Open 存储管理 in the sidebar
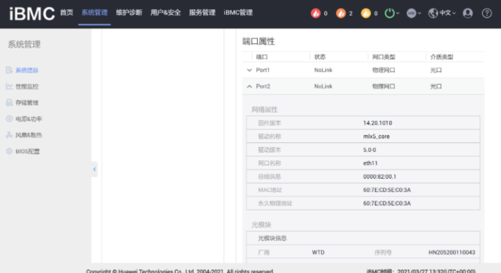 pos(27,103)
